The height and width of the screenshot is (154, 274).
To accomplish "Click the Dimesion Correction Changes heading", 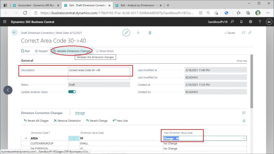I will 42,113.
